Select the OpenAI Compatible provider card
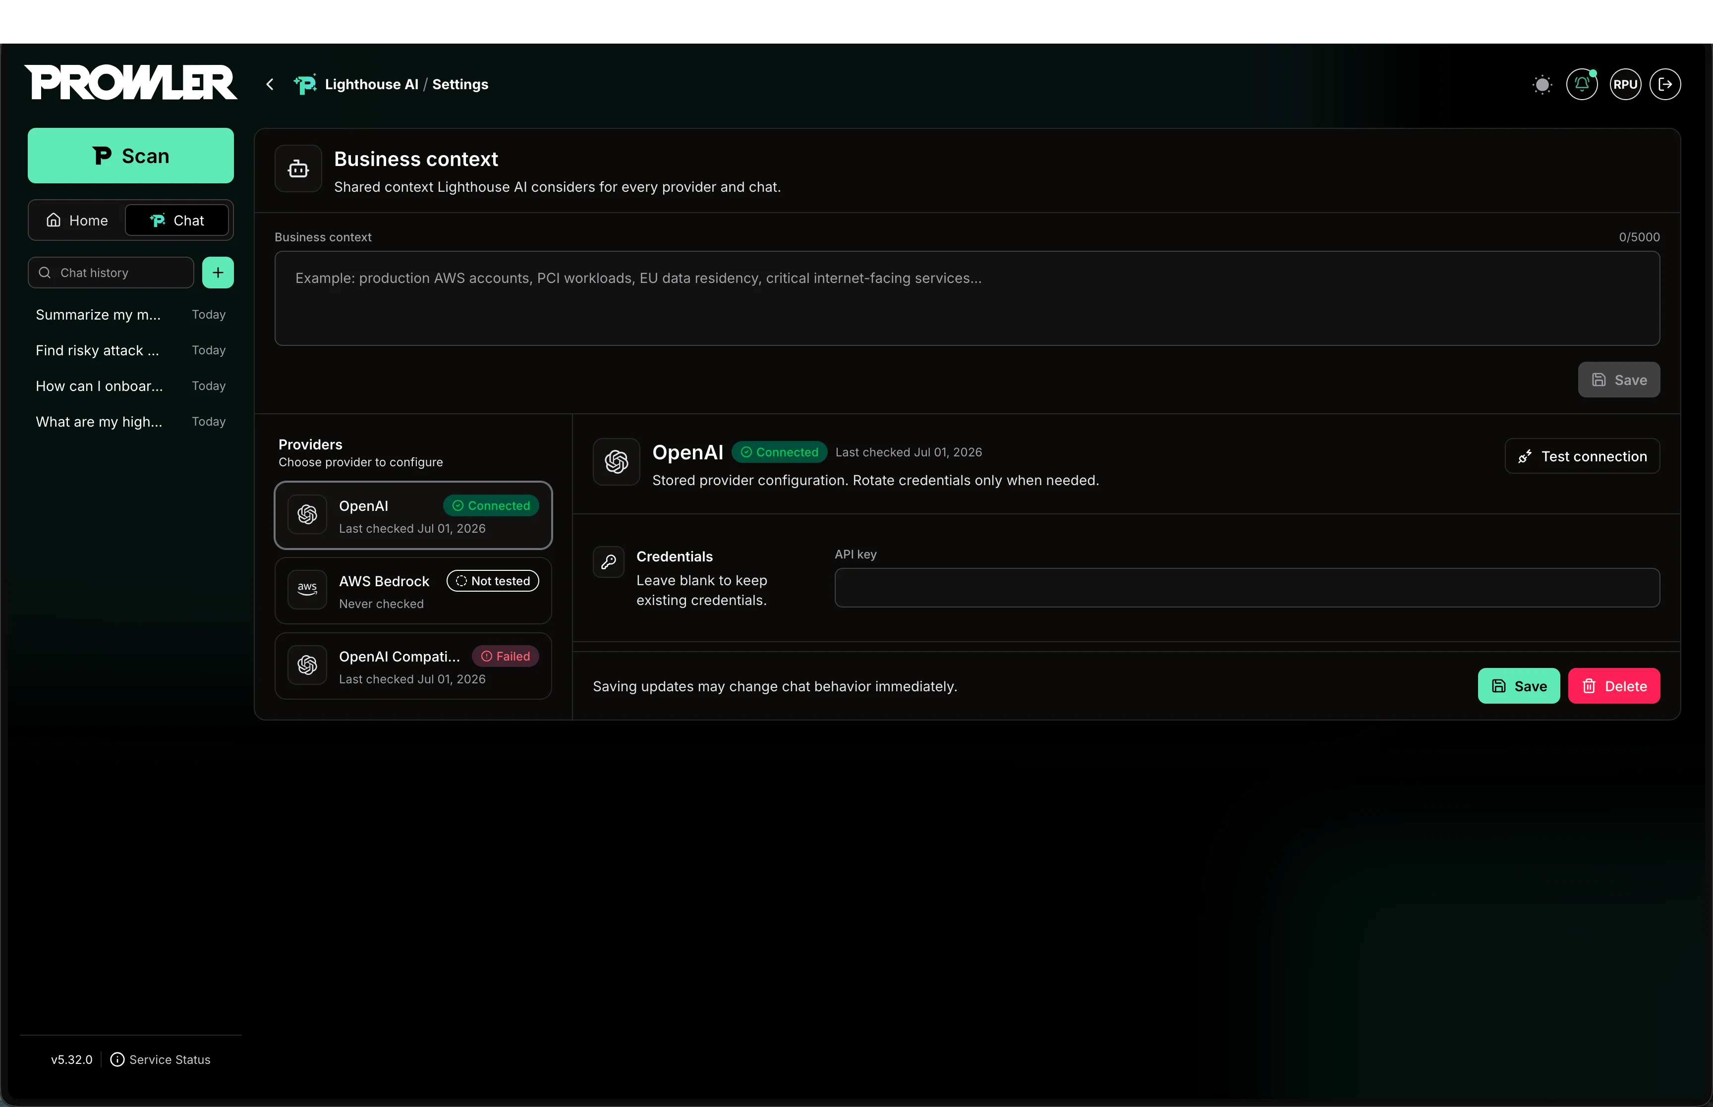 [x=413, y=666]
